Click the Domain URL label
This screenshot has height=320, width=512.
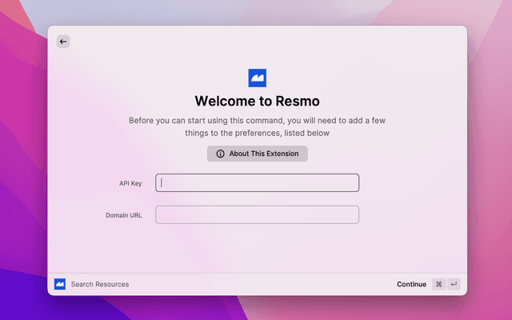tap(123, 215)
